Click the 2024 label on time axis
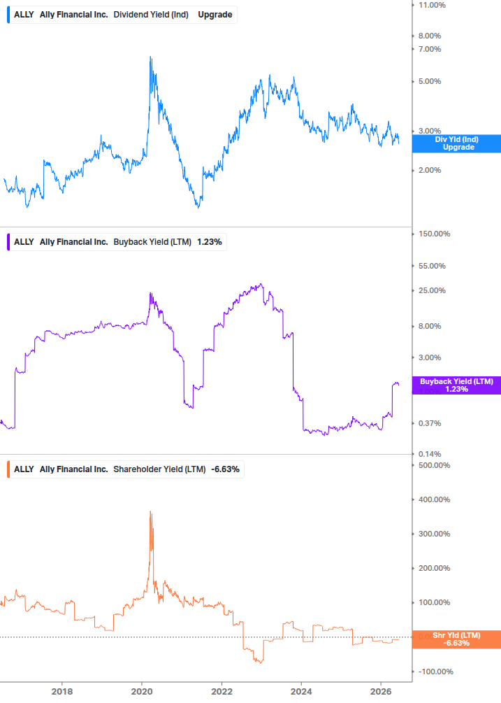The width and height of the screenshot is (501, 703). [x=301, y=691]
